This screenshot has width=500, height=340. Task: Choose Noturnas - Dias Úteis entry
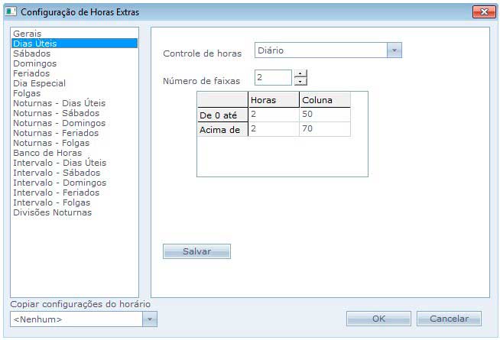59,103
